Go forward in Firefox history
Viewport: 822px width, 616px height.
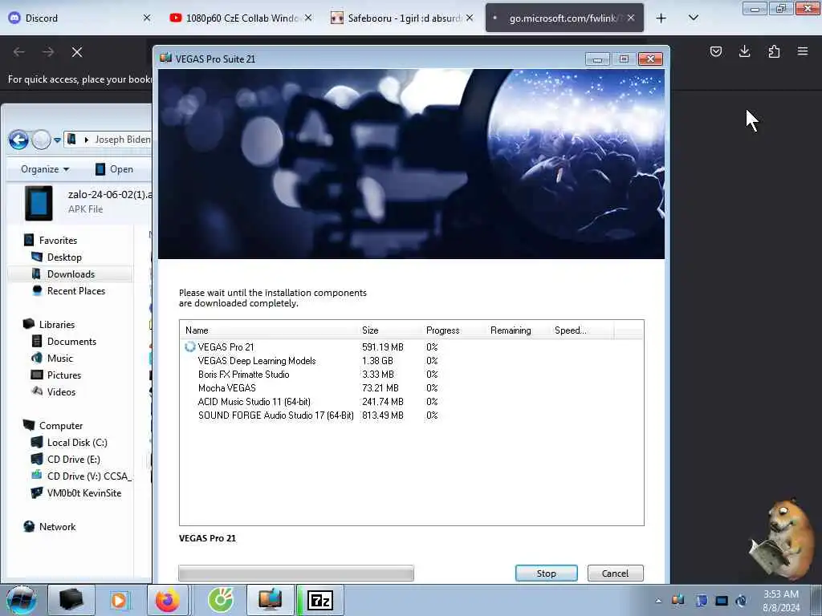48,52
